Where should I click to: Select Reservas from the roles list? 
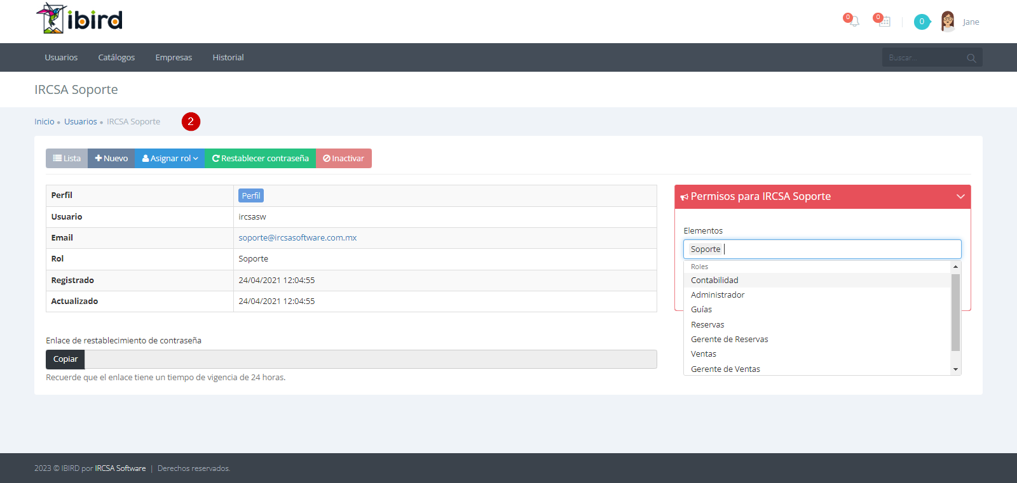click(x=817, y=325)
